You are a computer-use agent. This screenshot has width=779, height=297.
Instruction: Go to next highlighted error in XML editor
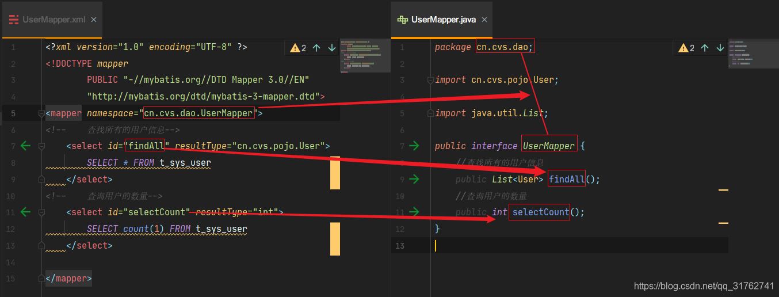(331, 48)
